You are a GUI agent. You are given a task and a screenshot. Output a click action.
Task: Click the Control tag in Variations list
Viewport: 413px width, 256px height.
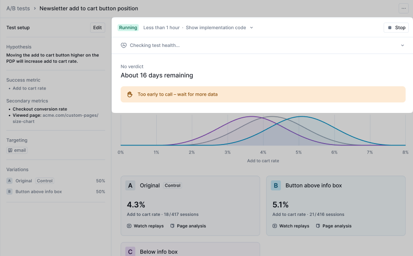(45, 181)
